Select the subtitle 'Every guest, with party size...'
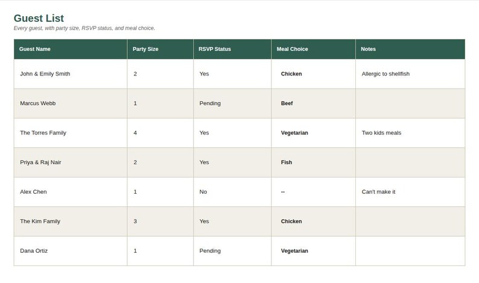 point(84,28)
